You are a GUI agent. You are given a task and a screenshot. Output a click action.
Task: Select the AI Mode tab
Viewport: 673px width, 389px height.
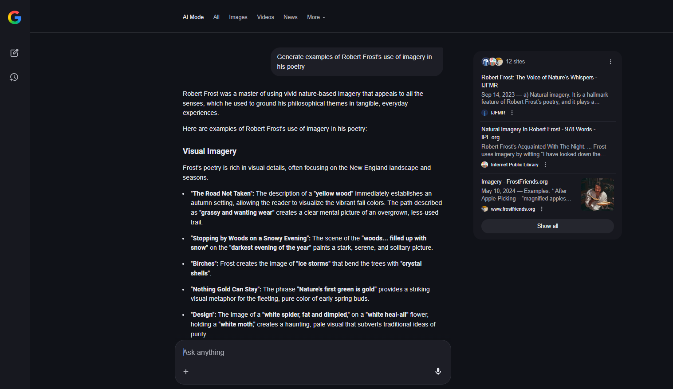click(193, 17)
